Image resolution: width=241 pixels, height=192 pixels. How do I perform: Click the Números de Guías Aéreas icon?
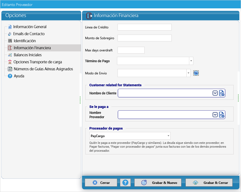(x=10, y=69)
